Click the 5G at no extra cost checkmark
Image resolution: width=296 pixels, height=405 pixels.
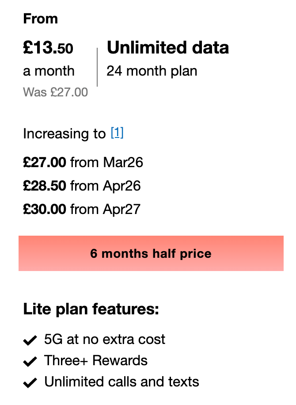tap(30, 340)
